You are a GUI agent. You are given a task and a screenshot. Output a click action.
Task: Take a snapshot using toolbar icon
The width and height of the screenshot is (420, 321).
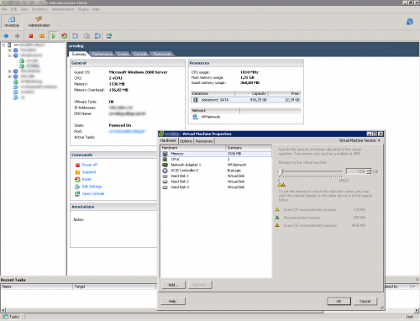click(x=75, y=36)
